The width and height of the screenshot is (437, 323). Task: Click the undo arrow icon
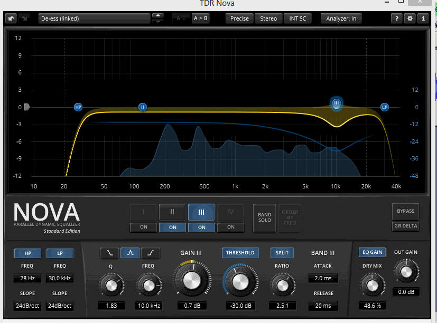[x=11, y=18]
